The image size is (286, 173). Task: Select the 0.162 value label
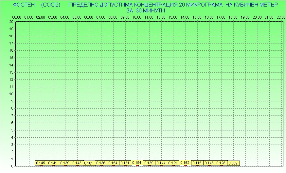pos(185,162)
